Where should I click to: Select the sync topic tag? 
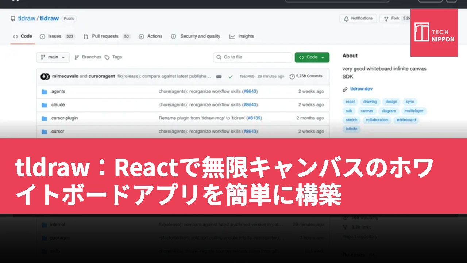(x=410, y=102)
